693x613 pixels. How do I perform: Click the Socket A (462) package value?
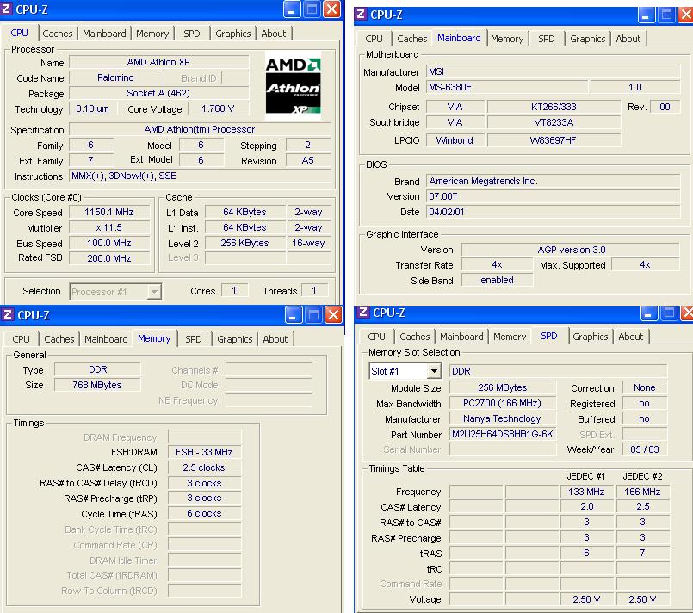(158, 93)
